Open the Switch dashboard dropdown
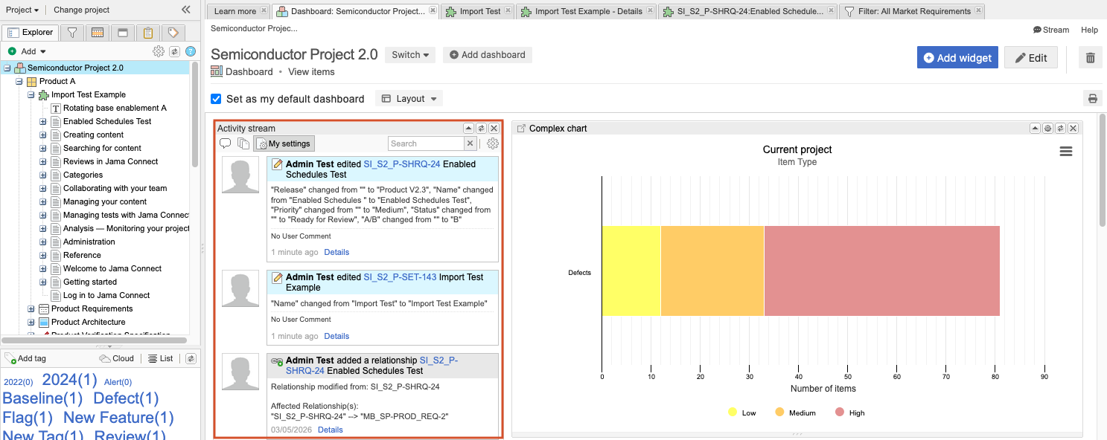 pos(410,54)
